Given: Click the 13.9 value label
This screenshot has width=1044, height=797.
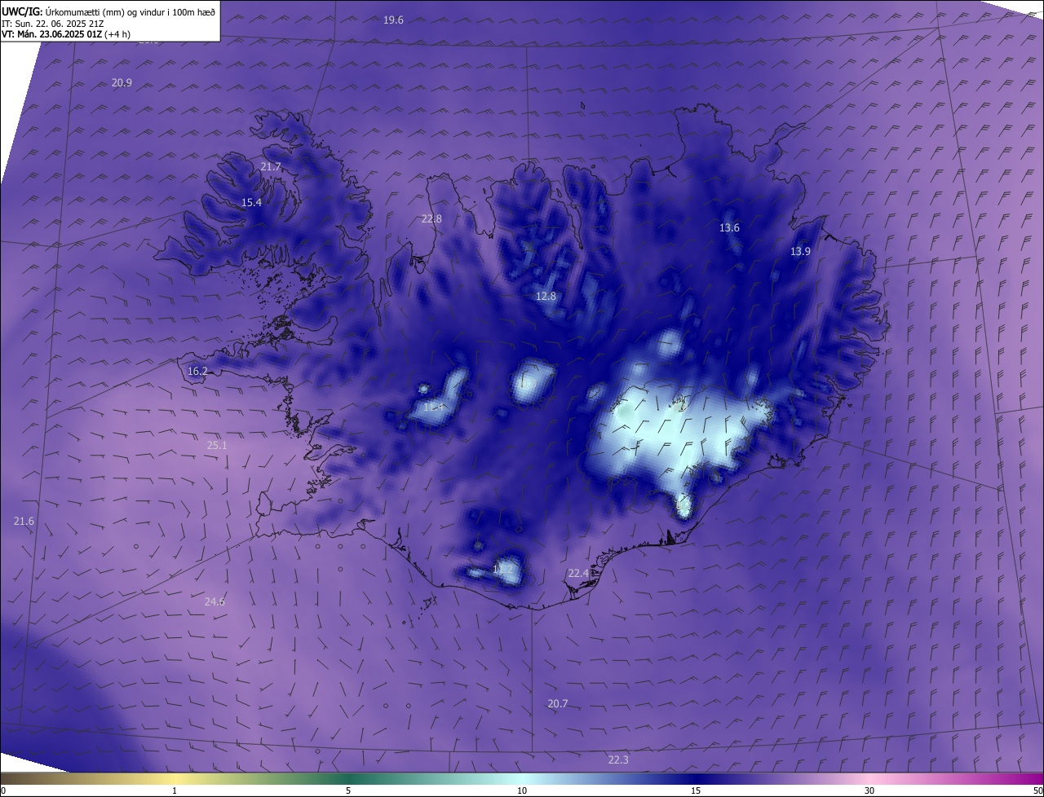Looking at the screenshot, I should point(800,251).
